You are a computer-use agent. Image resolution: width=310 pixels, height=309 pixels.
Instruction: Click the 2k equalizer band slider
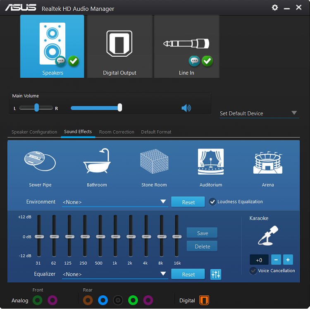131,237
